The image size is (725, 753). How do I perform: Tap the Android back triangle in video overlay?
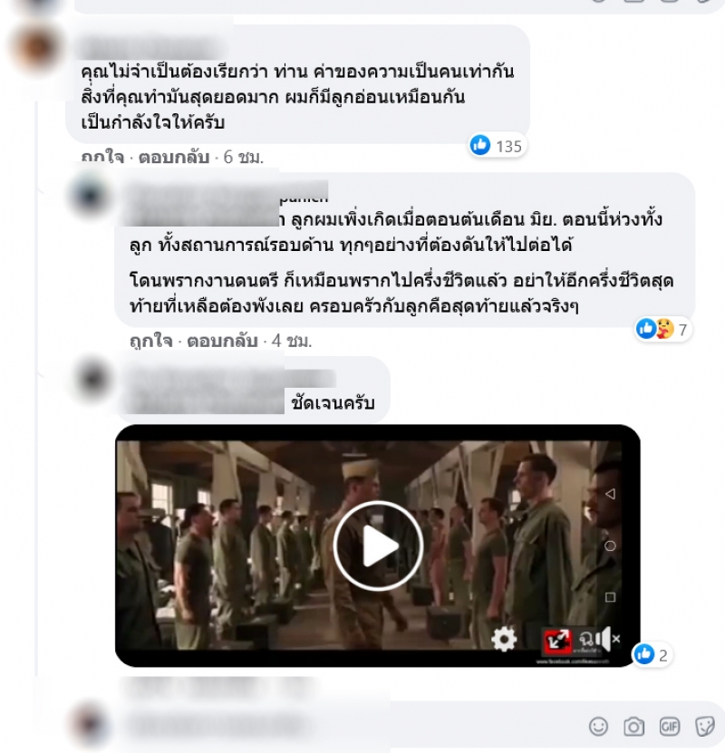click(x=610, y=494)
